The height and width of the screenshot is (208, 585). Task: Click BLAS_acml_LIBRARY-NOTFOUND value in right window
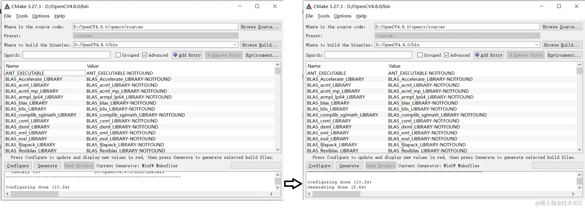424,85
